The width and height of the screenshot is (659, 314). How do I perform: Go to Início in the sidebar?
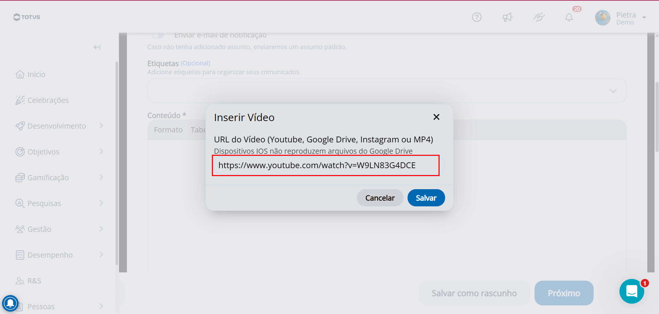click(36, 74)
